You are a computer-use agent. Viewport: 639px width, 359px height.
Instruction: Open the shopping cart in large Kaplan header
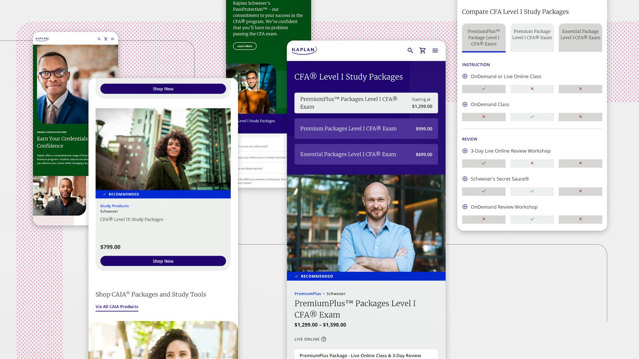(x=423, y=50)
